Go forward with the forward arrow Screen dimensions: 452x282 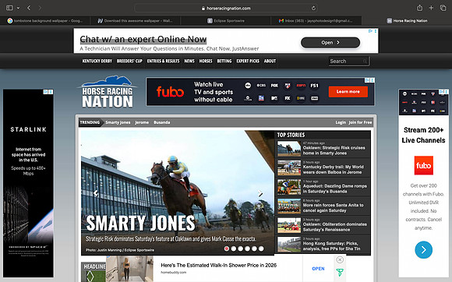point(40,8)
